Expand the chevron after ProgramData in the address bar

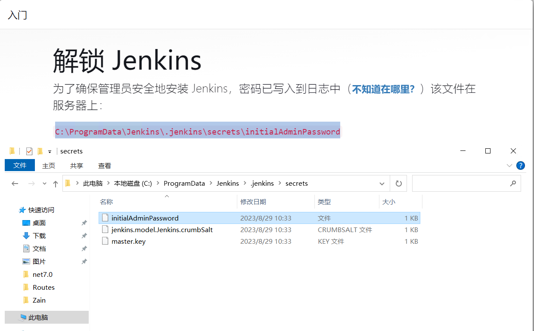(211, 184)
